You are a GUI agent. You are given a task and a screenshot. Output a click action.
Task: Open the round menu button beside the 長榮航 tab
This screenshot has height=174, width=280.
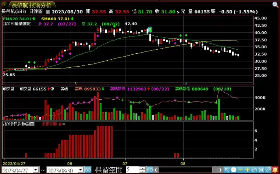[x=4, y=4]
